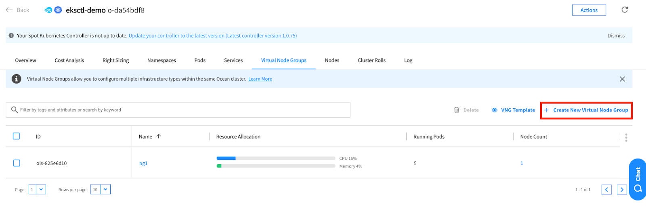Select the Virtual Node Groups tab

[x=283, y=60]
